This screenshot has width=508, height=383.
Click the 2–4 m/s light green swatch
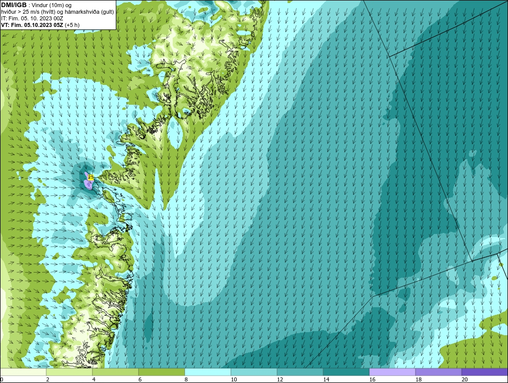click(69, 372)
